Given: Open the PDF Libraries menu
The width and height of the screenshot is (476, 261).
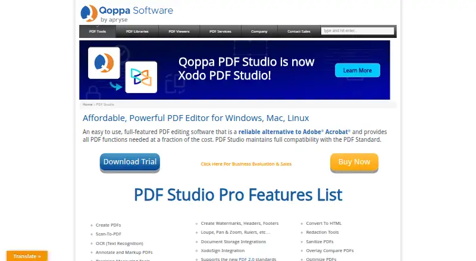Looking at the screenshot, I should point(137,31).
